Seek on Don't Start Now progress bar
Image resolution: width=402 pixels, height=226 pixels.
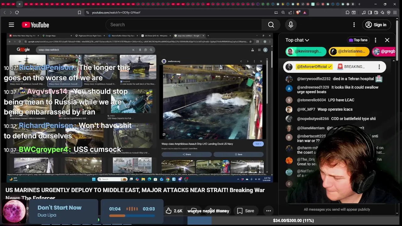[x=132, y=216]
